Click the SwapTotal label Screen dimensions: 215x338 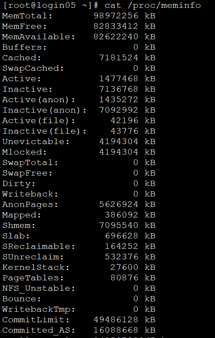click(x=31, y=162)
